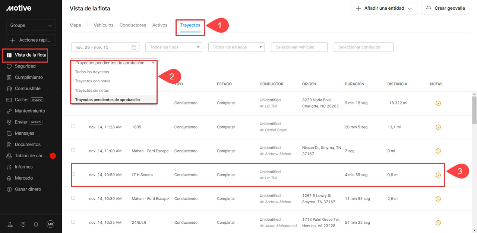477x233 pixels.
Task: Check the box for the 1805 trip row
Action: 73,126
